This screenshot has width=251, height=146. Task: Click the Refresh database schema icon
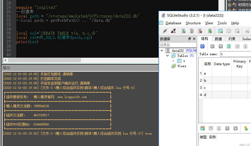pyautogui.click(x=210, y=31)
